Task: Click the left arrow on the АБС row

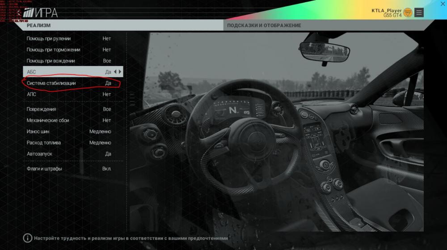Action: click(x=115, y=72)
